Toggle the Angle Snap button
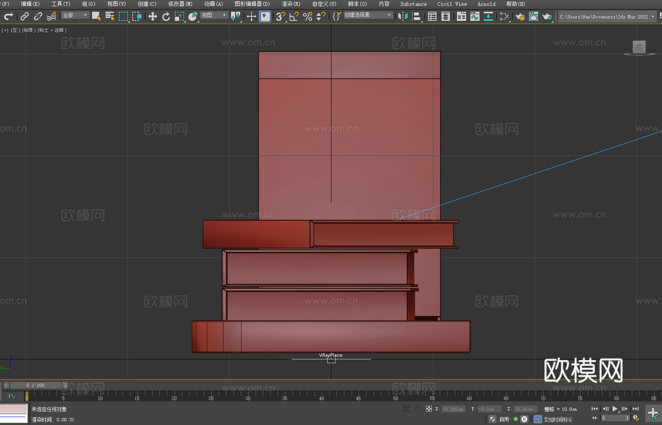The height and width of the screenshot is (425, 662). [x=294, y=16]
